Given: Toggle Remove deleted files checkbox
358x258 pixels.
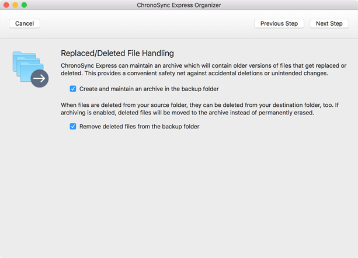Looking at the screenshot, I should 73,127.
